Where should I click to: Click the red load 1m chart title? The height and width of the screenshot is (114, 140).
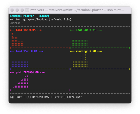pos(26,30)
